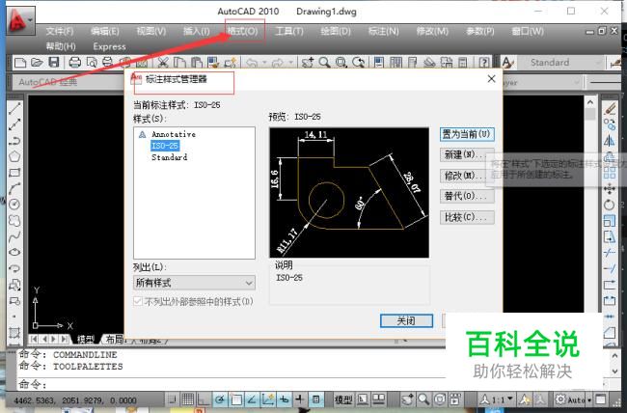Select the Move modify tool

610,188
